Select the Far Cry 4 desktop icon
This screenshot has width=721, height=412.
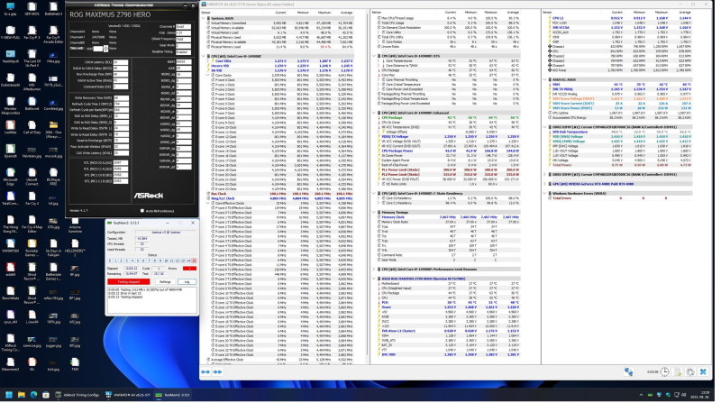(32, 198)
